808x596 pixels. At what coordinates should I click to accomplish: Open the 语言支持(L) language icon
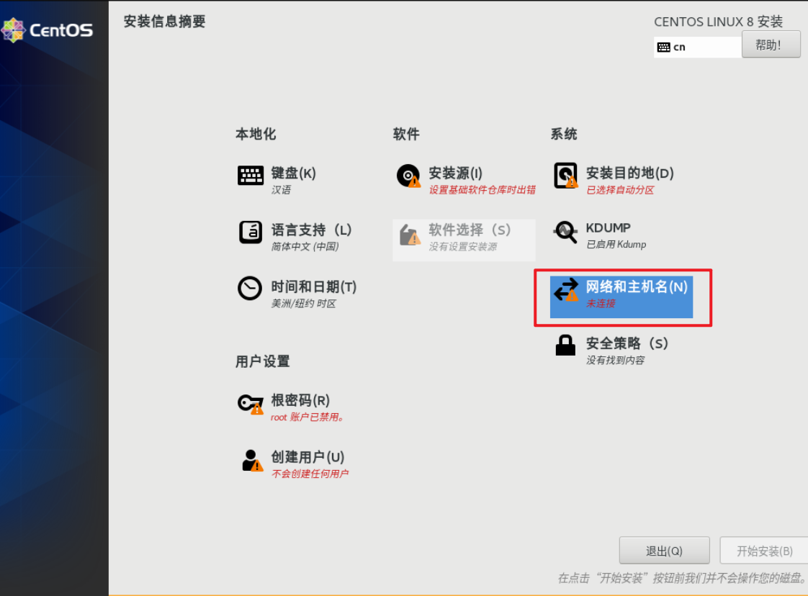251,232
